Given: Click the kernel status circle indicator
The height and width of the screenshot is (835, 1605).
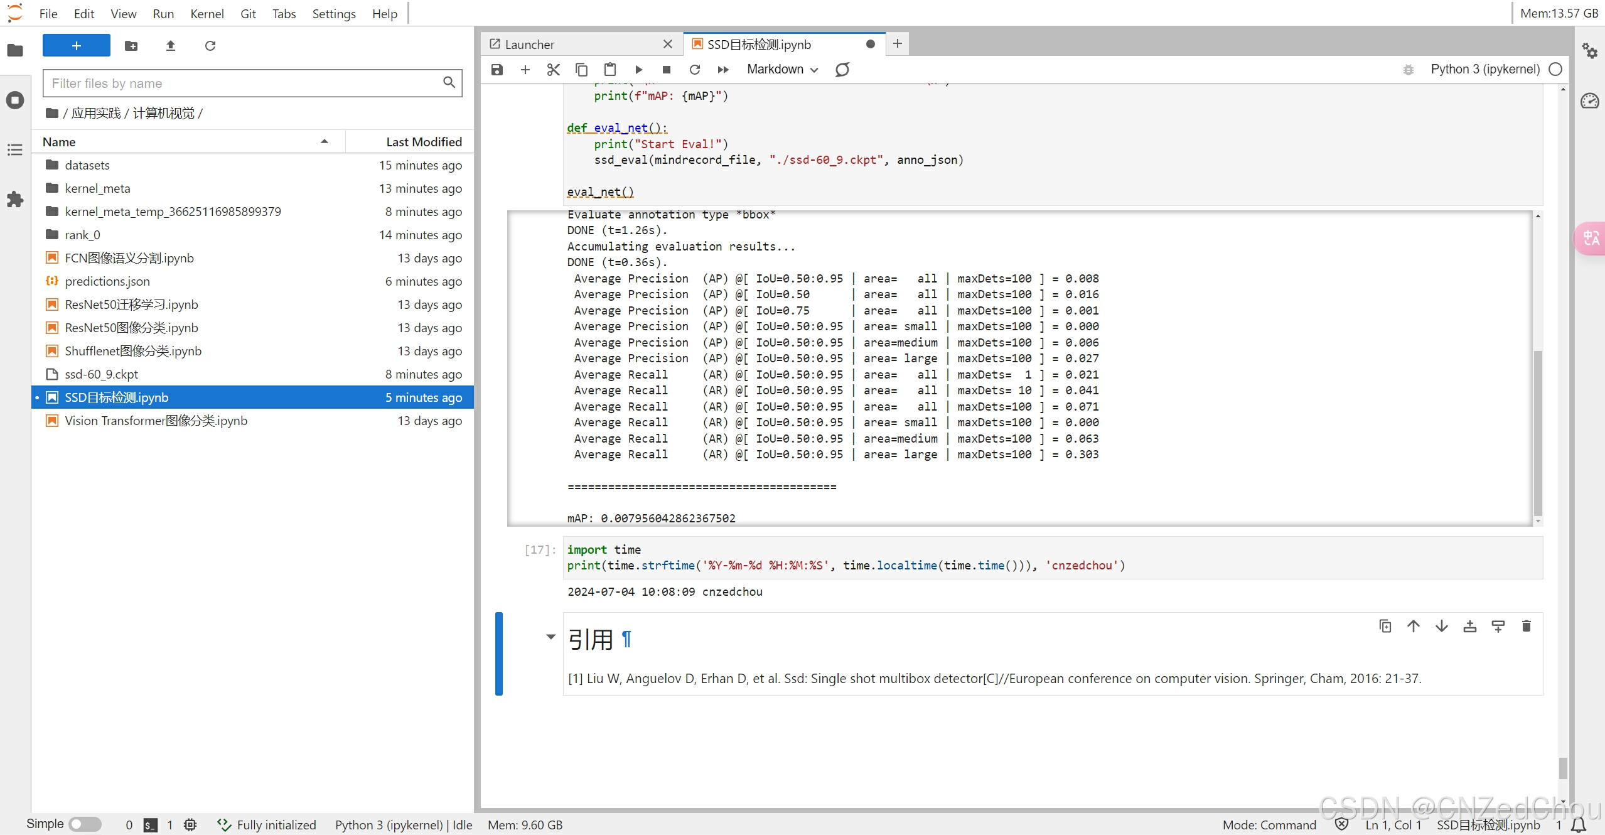Looking at the screenshot, I should [x=1555, y=70].
